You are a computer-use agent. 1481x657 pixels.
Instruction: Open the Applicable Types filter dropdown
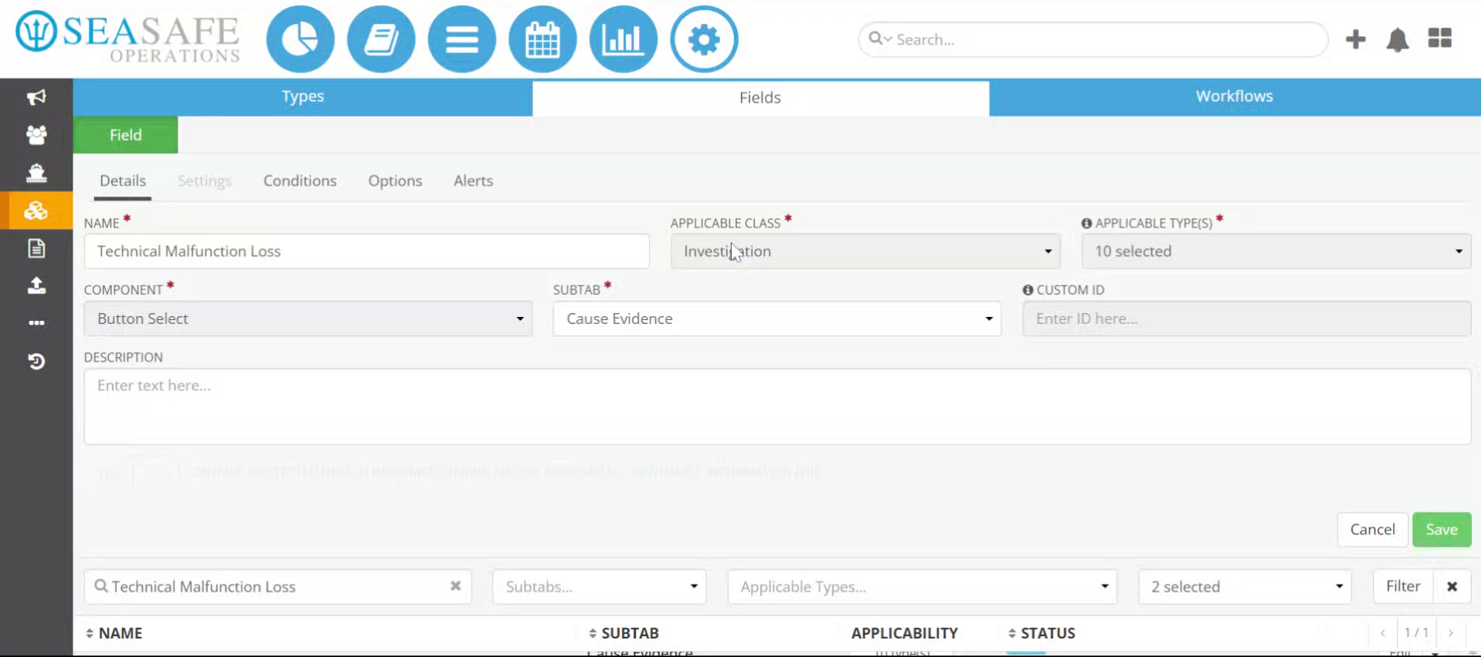[922, 587]
